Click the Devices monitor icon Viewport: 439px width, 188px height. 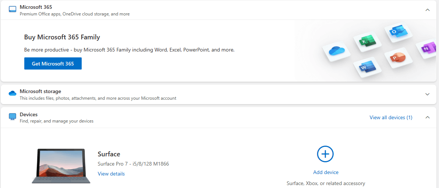(13, 117)
